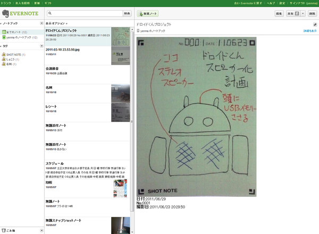
Task: Click the expand note fullscreen icon
Action: (x=315, y=24)
